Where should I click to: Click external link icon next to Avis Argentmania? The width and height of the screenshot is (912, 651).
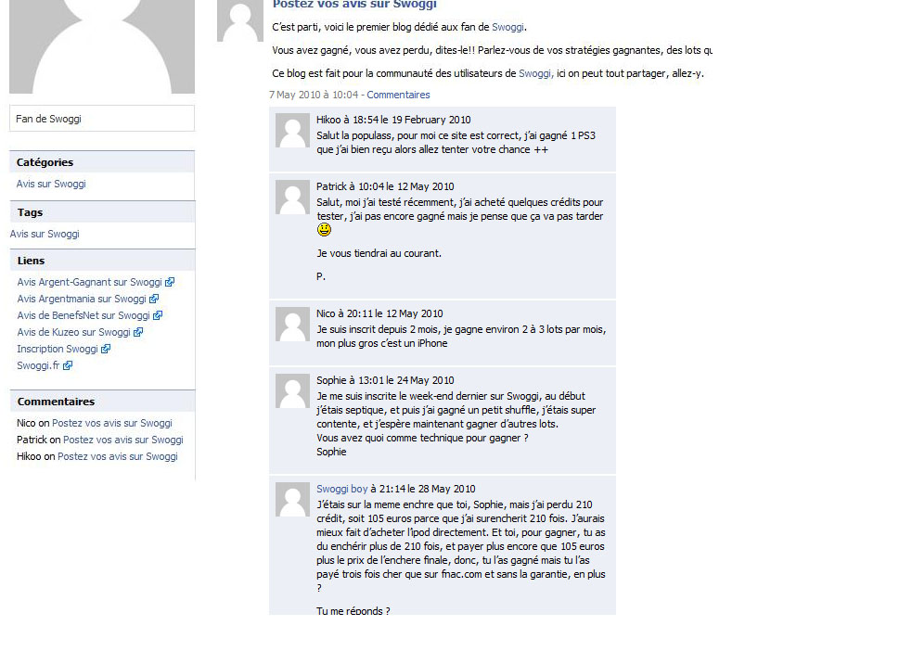154,299
